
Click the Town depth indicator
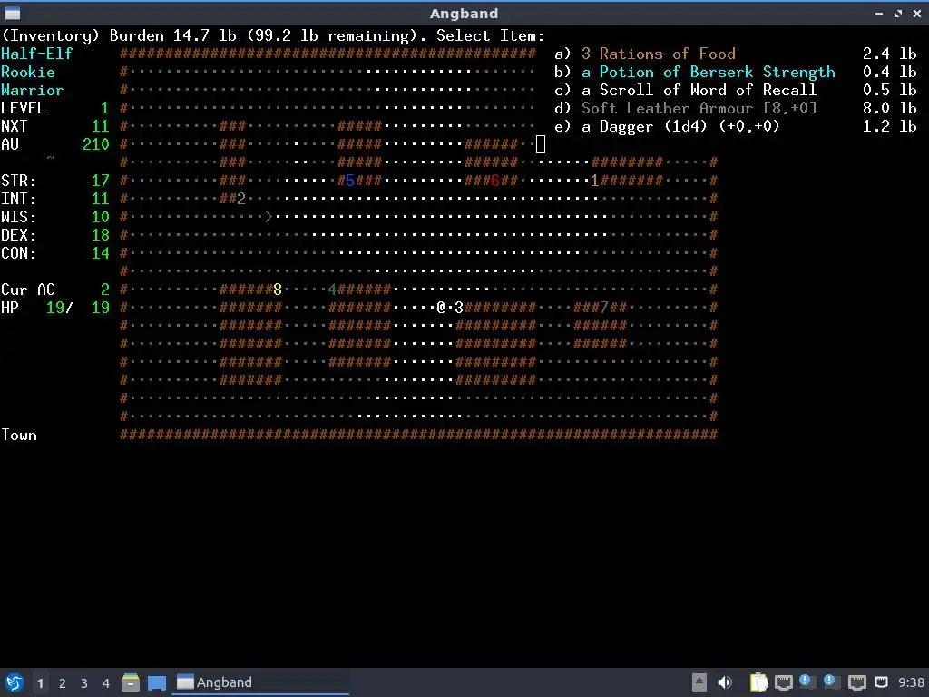(19, 435)
